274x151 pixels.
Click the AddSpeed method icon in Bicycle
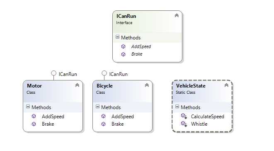[104, 116]
